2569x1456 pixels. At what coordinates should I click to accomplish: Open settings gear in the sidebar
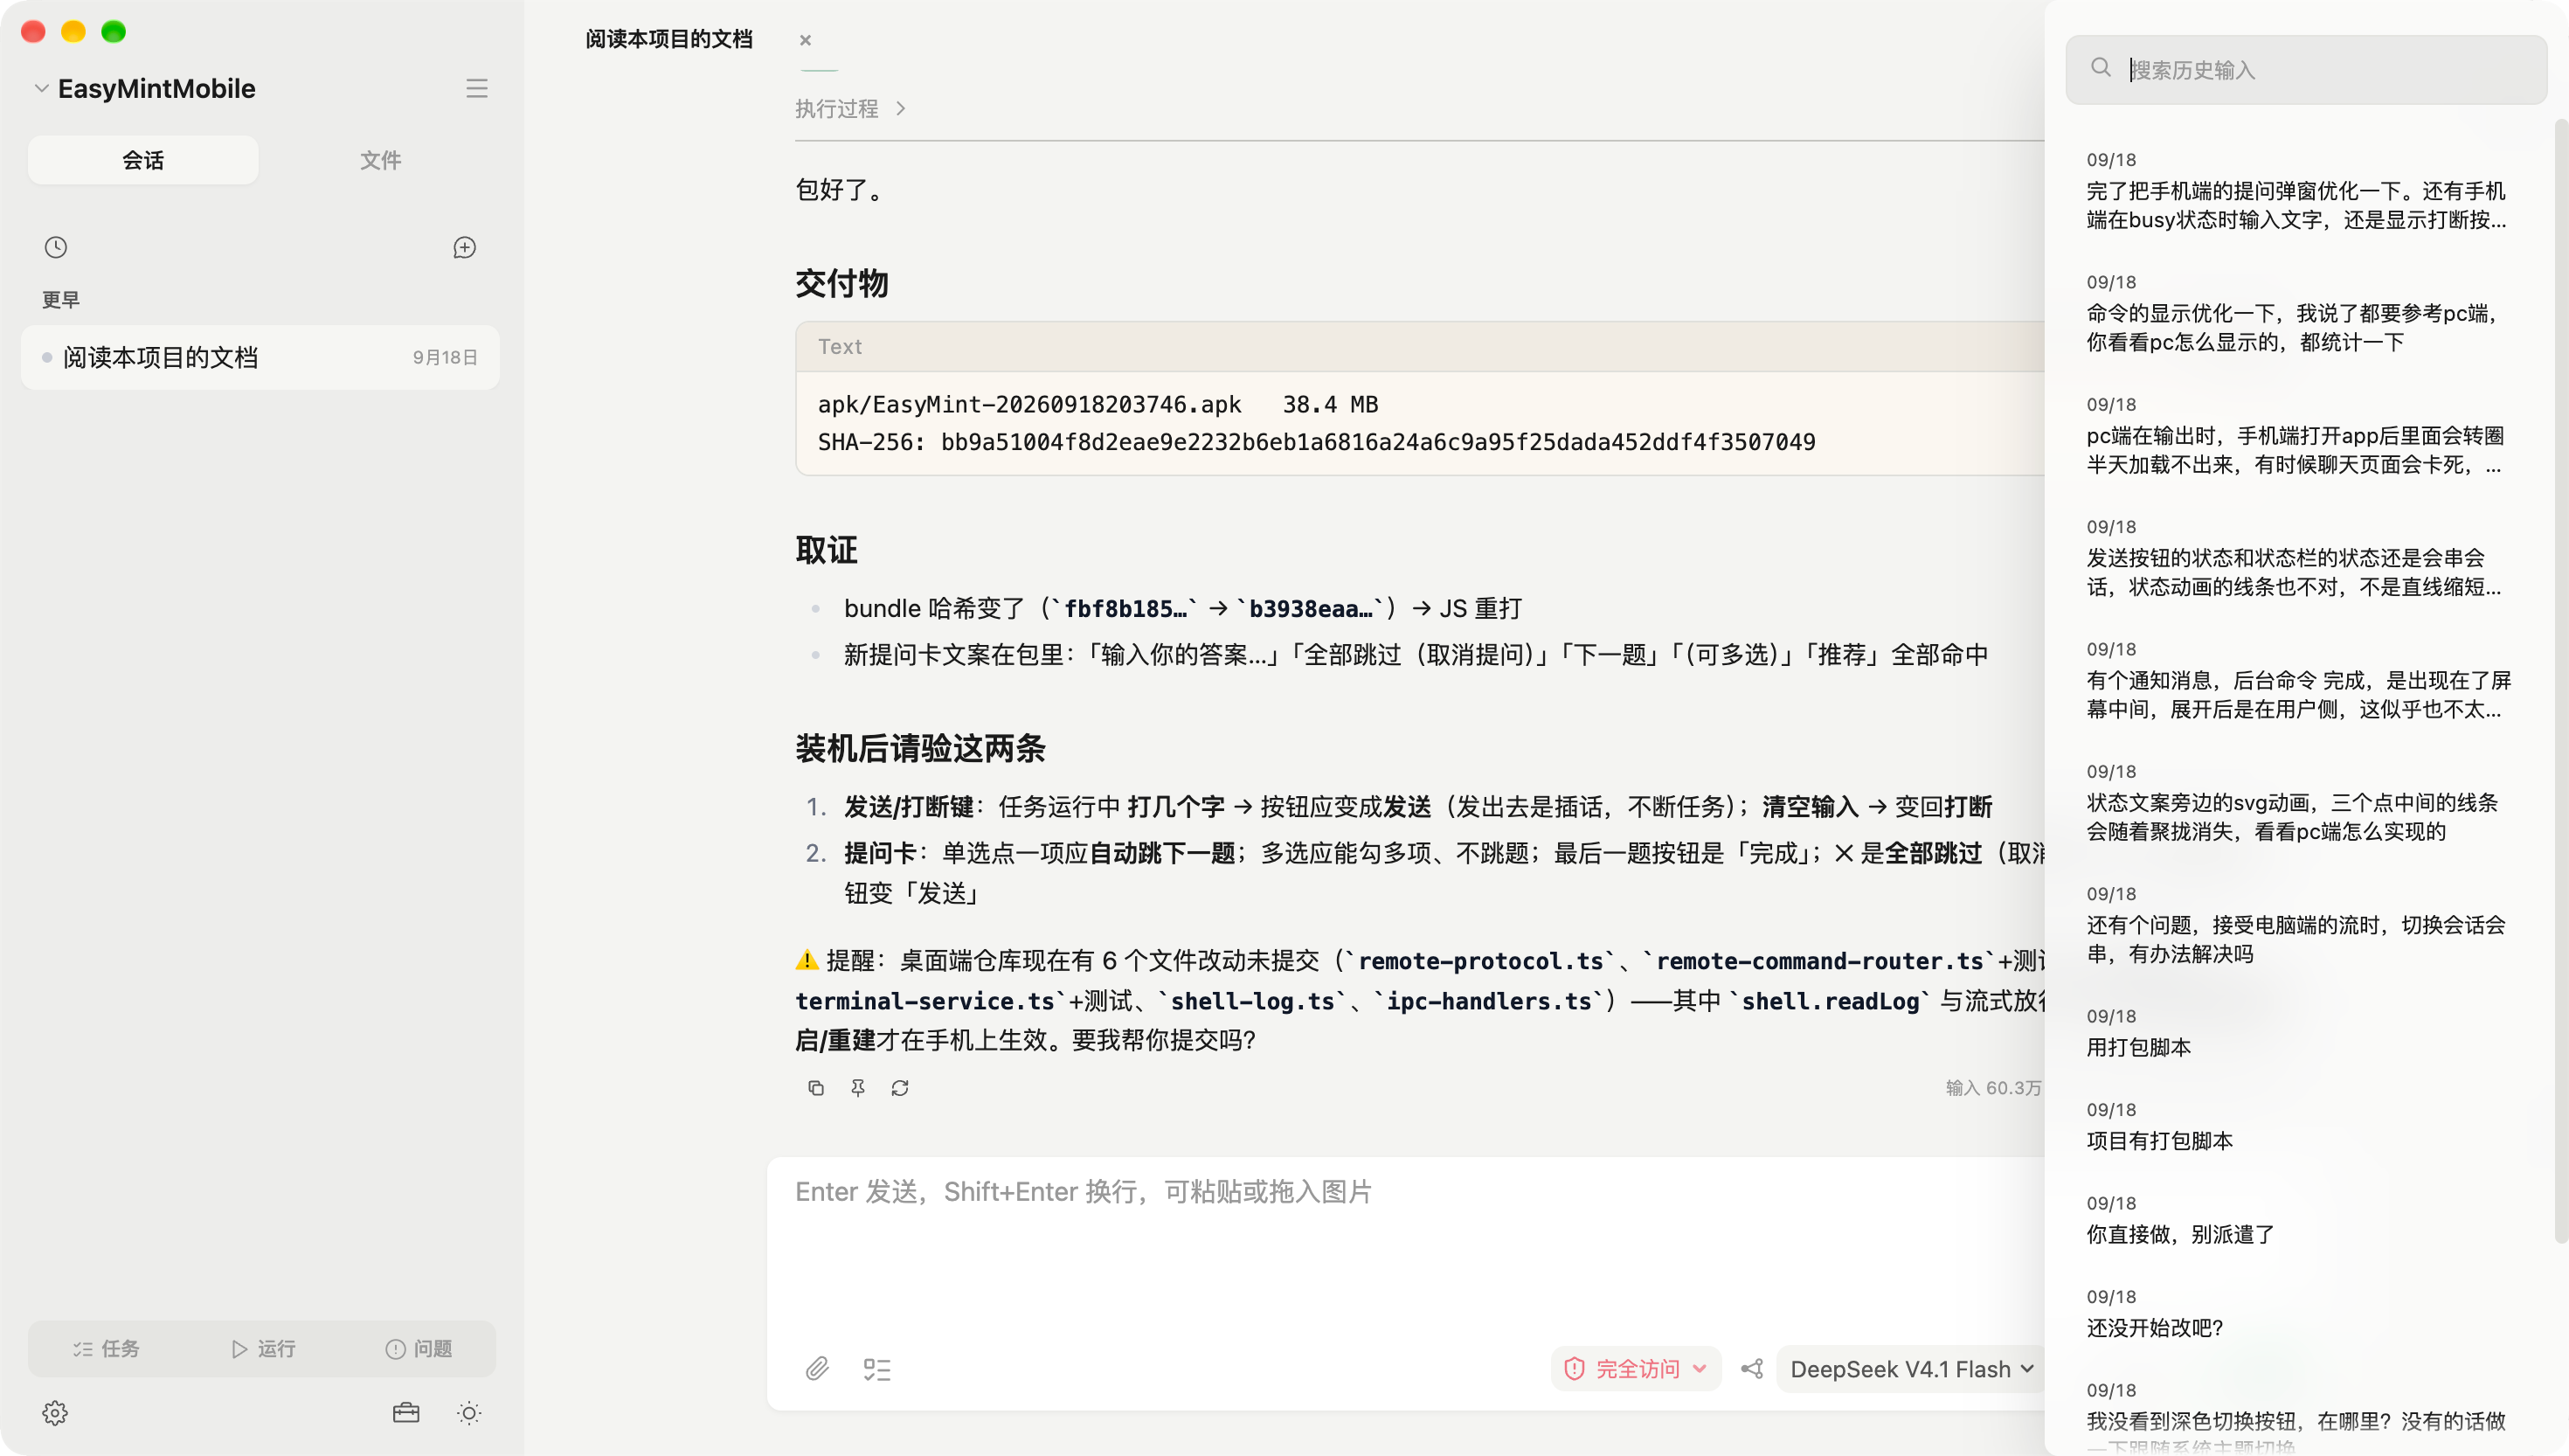[x=55, y=1412]
